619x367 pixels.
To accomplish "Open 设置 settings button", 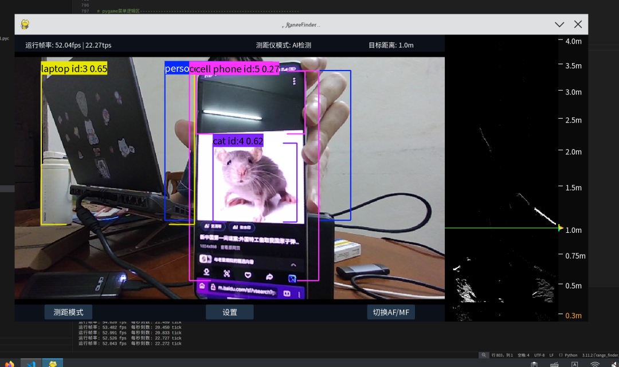I will [x=229, y=312].
